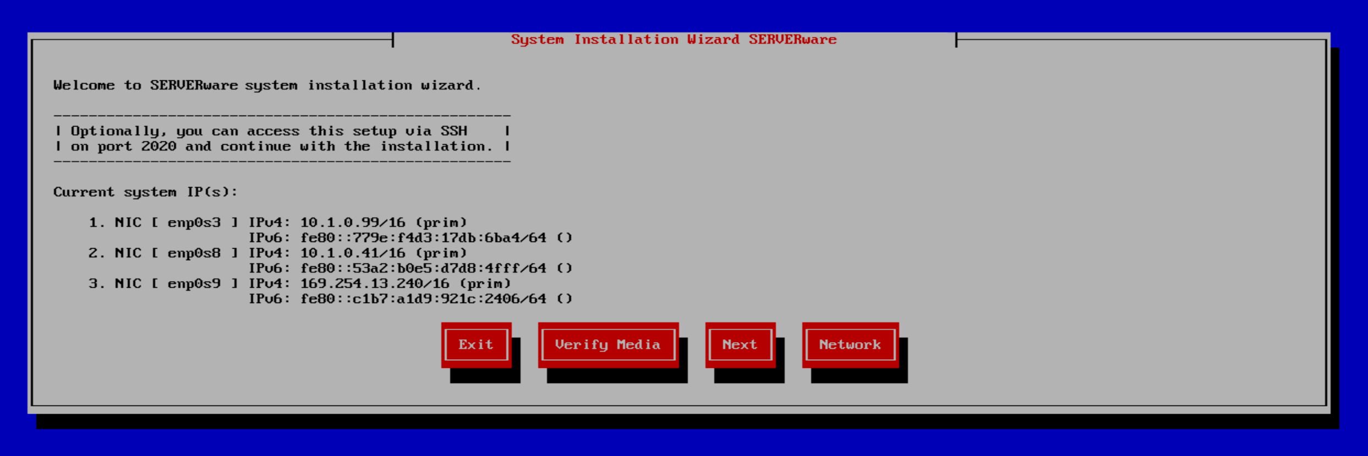This screenshot has width=1368, height=456.
Task: Click the IPv4 address 169.254.13.240/16
Action: 374,283
